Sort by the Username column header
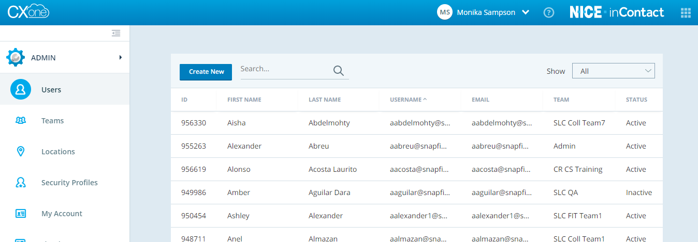Image resolution: width=698 pixels, height=242 pixels. click(x=409, y=100)
